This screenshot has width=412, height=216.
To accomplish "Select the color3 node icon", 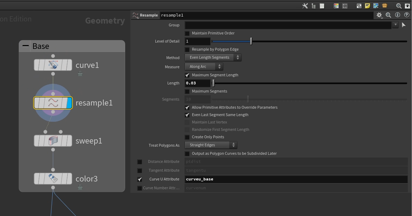I will tap(53, 179).
